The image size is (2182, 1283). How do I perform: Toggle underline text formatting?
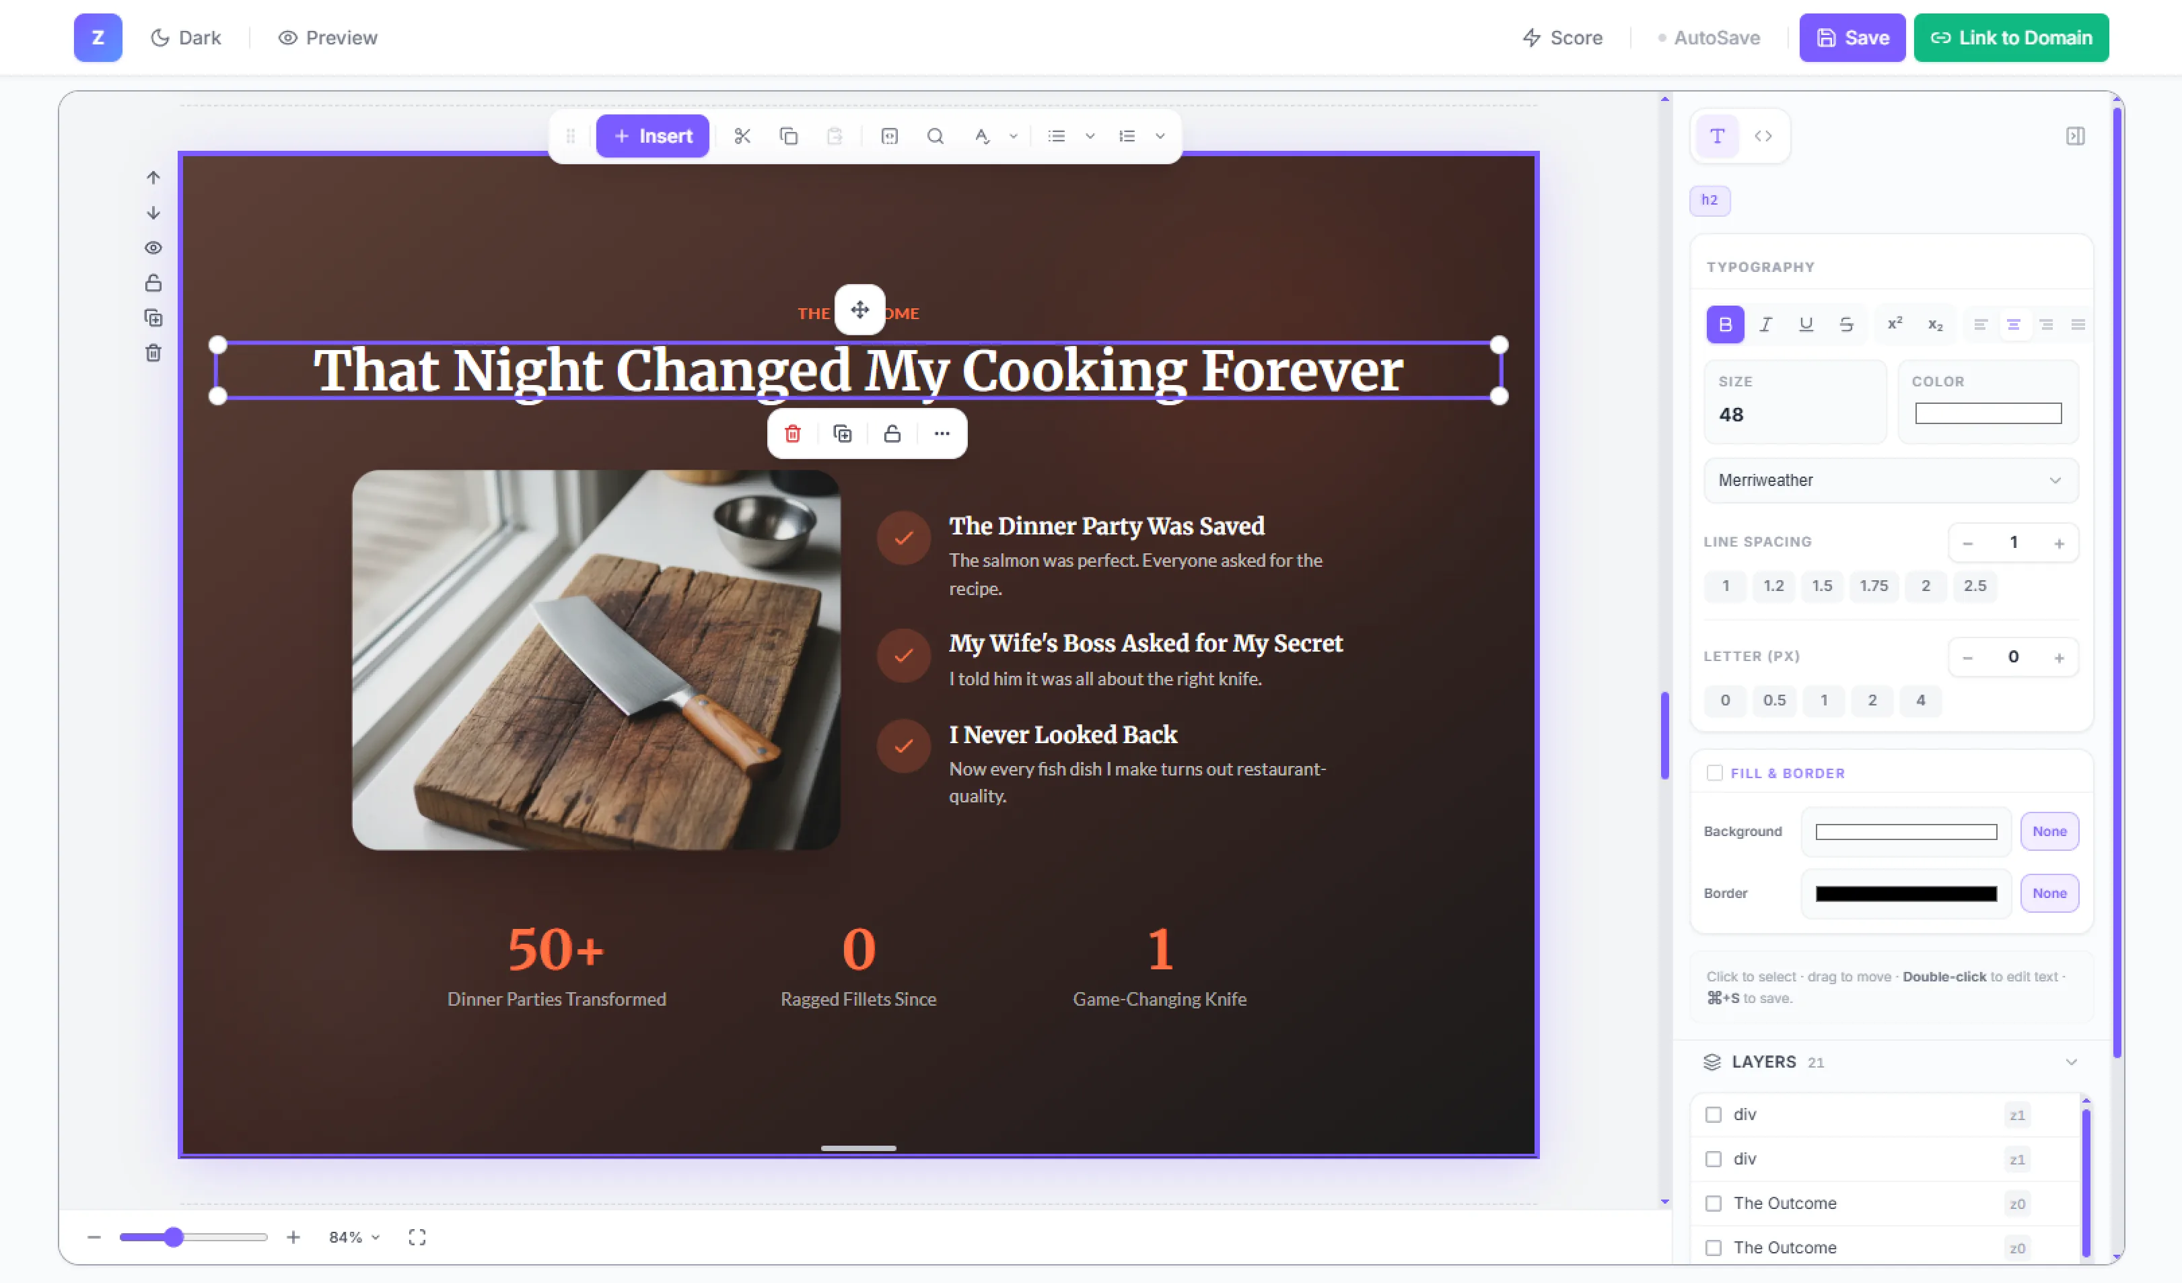[x=1805, y=324]
